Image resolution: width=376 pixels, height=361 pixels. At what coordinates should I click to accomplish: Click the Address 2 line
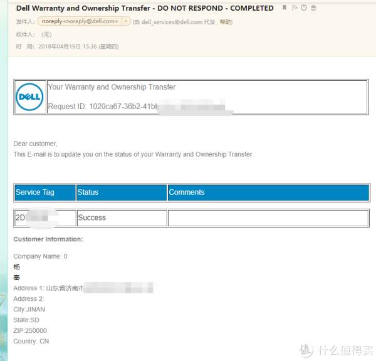29,299
